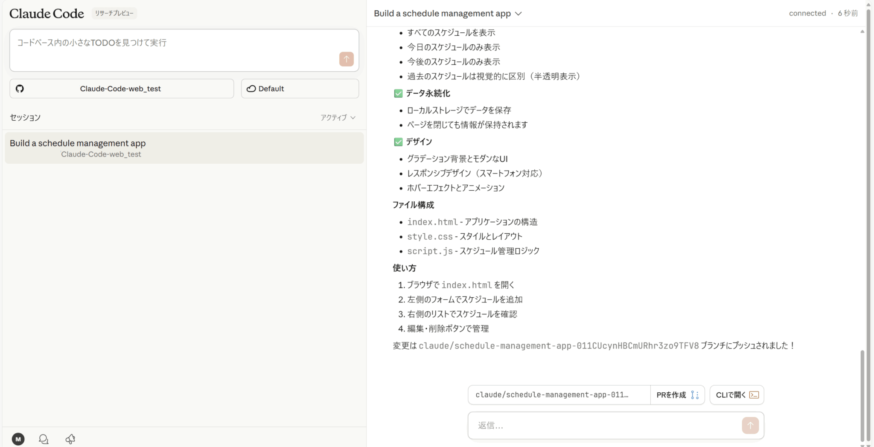Screen dimensions: 874x447
Task: Click the send arrow in new task box
Action: [x=346, y=59]
